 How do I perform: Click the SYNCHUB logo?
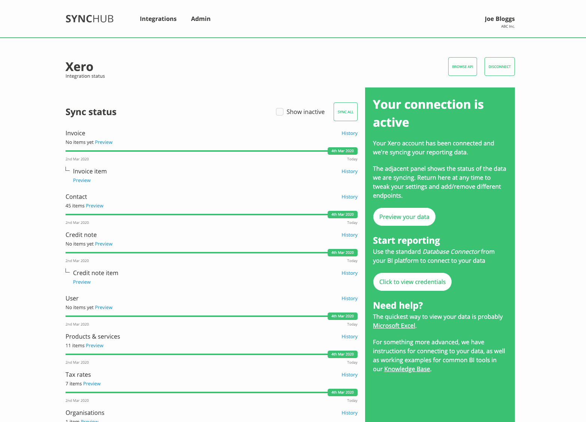[x=89, y=19]
